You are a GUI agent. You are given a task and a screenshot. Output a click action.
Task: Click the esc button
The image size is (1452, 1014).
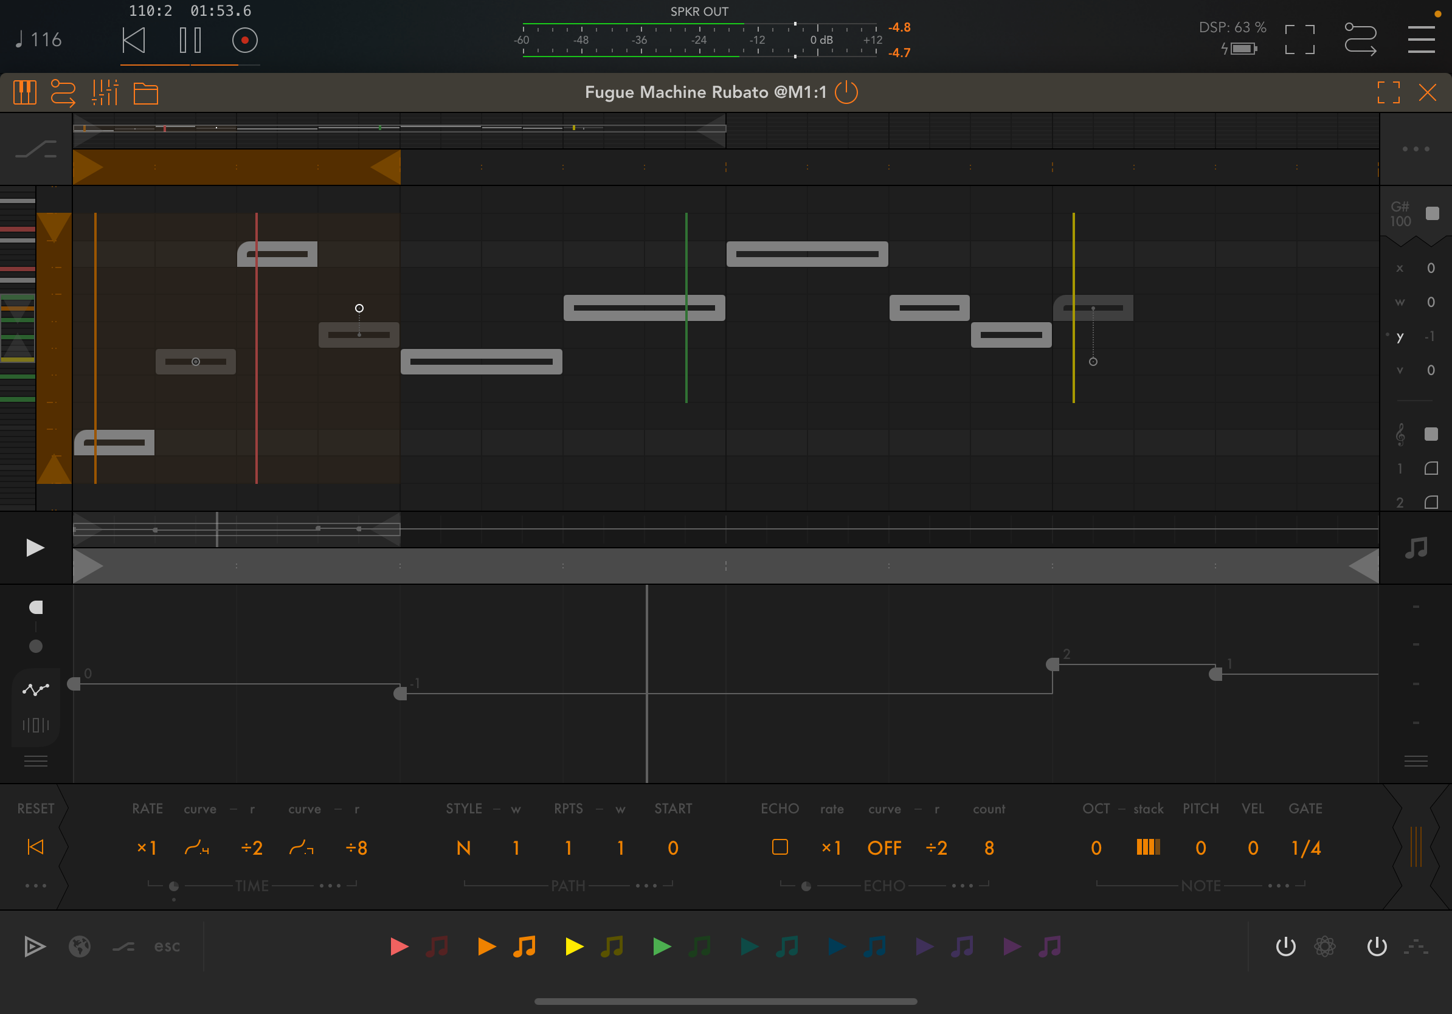point(167,947)
